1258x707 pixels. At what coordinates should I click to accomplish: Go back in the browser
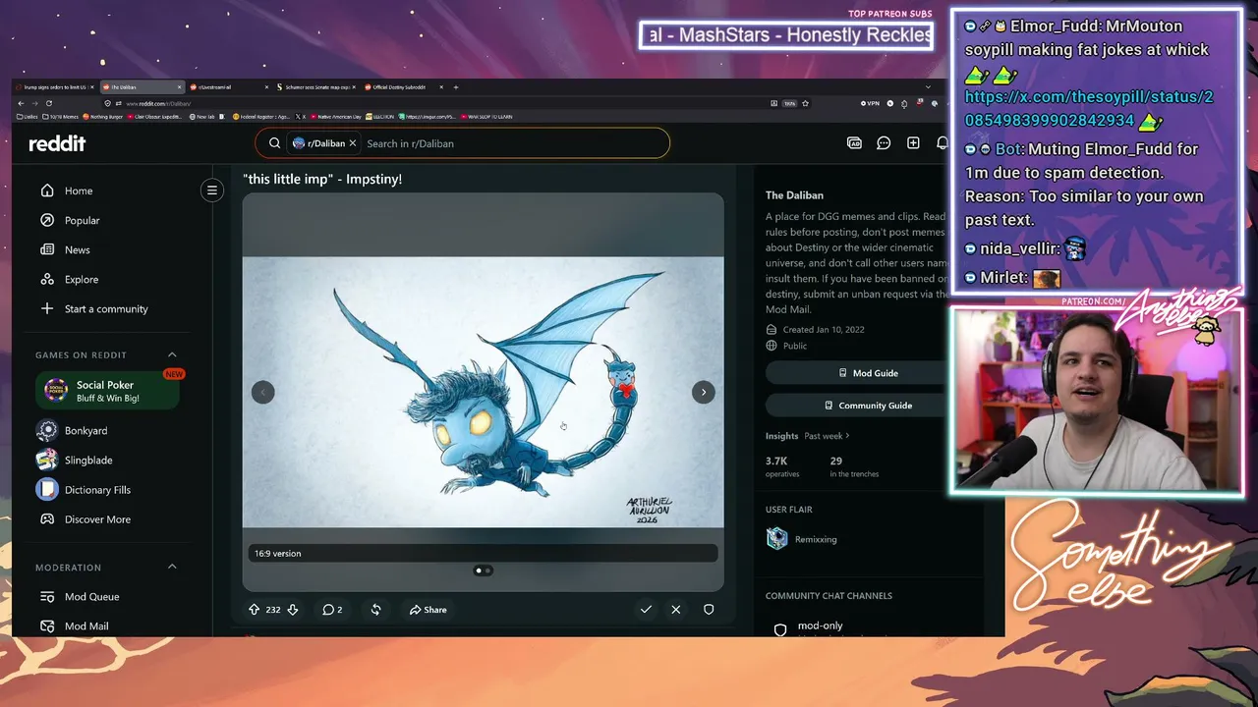point(22,103)
